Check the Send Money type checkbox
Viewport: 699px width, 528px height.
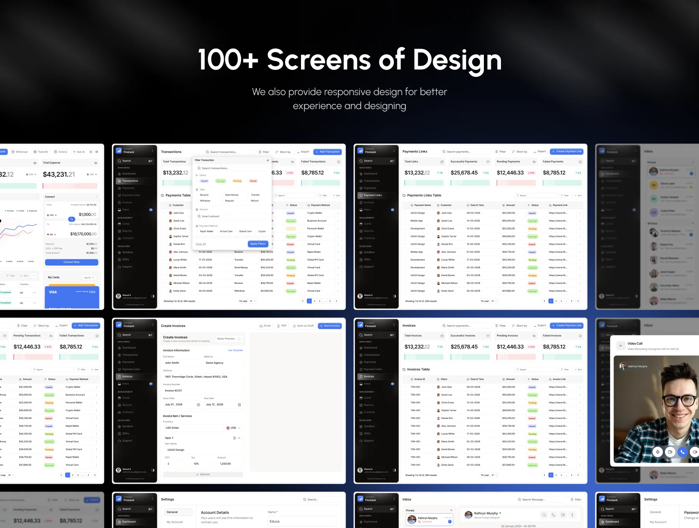point(223,195)
